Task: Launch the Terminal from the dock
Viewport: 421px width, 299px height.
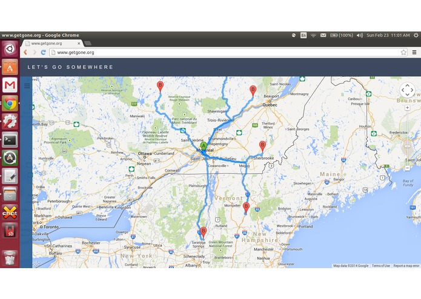Action: [x=10, y=139]
